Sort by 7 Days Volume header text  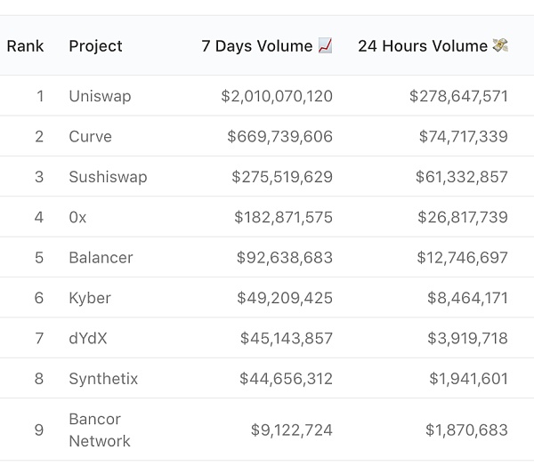(x=257, y=46)
